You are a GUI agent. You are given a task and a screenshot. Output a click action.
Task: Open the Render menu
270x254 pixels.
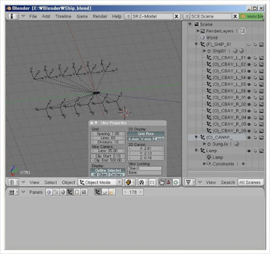point(100,16)
